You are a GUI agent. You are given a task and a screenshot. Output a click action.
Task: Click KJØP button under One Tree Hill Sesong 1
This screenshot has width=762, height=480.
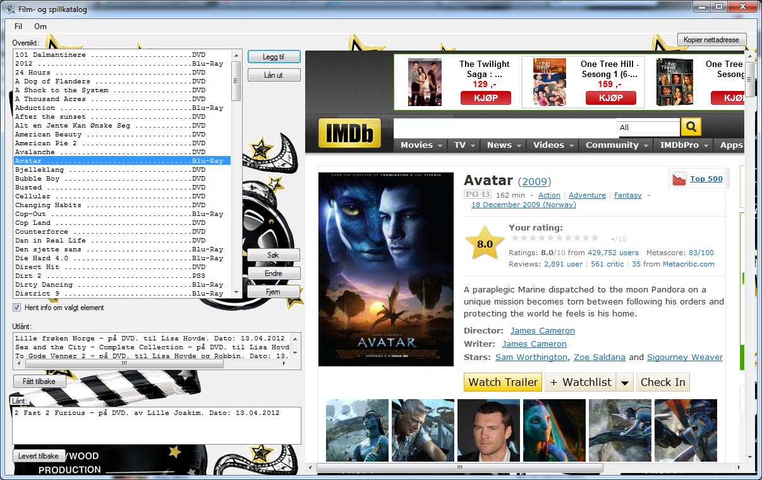[610, 98]
